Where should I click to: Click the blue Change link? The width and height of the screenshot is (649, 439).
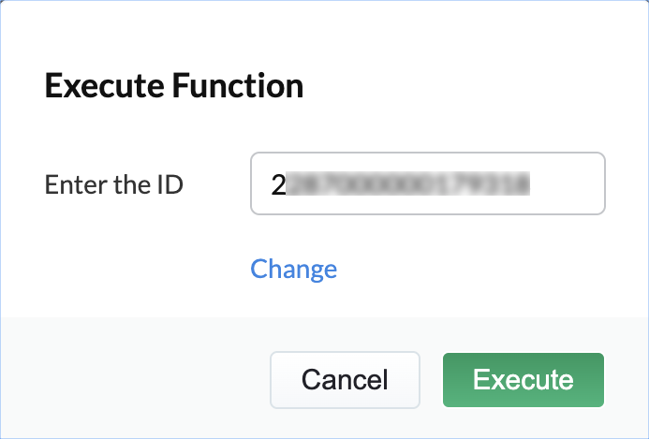pyautogui.click(x=293, y=270)
